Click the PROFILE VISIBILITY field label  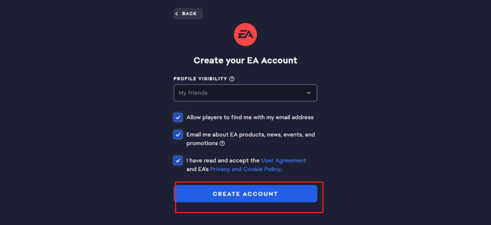[200, 79]
